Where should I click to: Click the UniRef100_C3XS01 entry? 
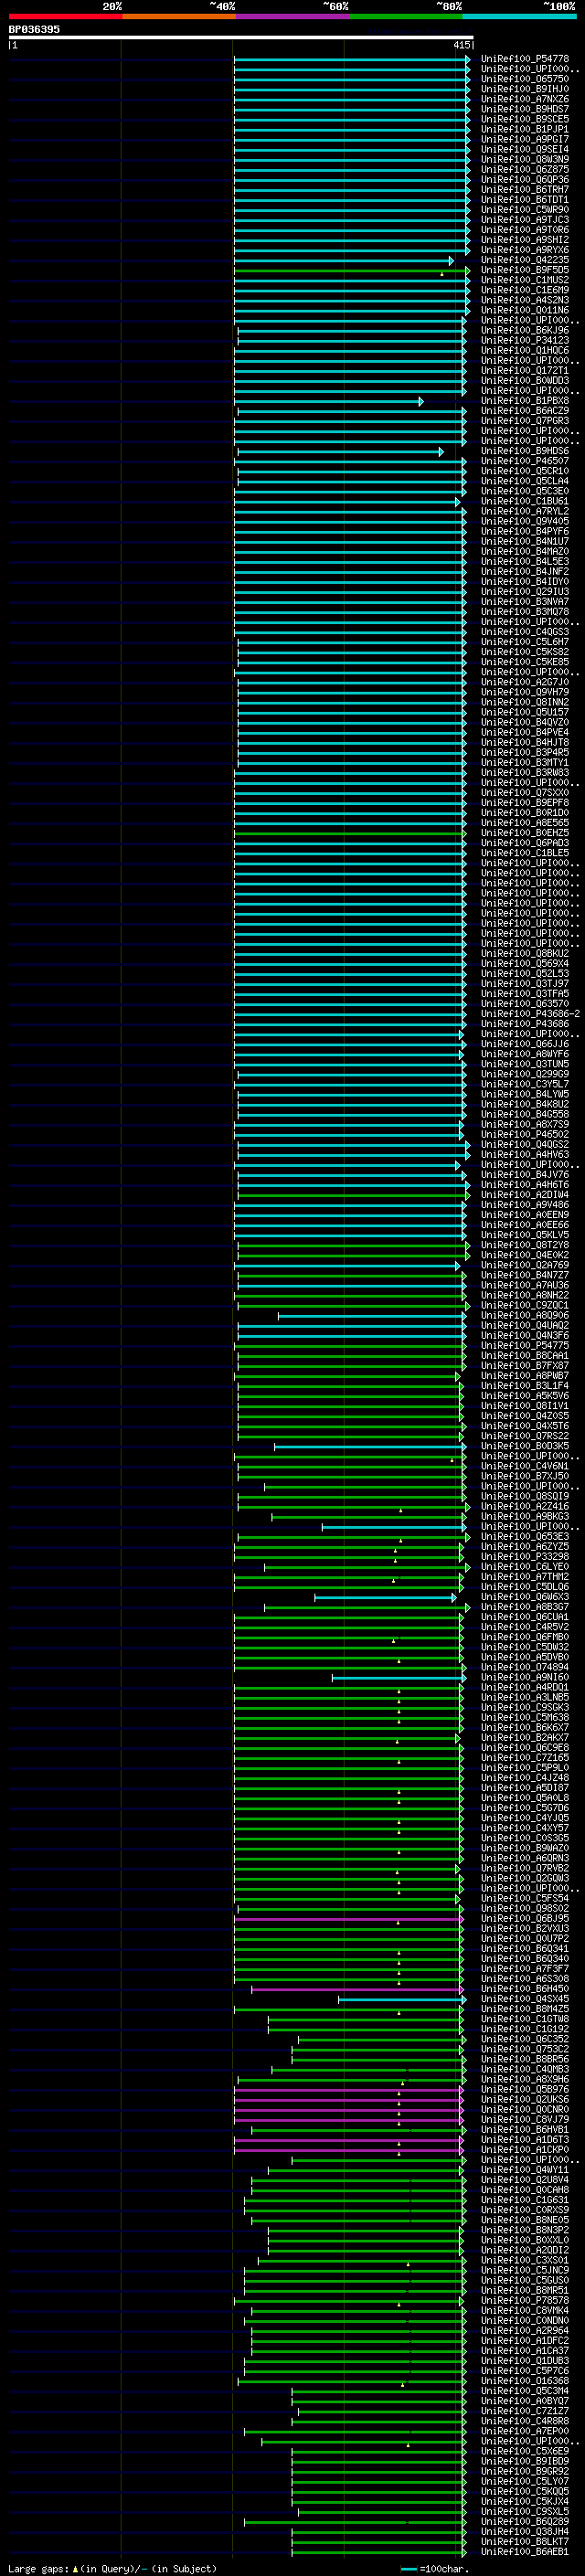click(525, 2260)
